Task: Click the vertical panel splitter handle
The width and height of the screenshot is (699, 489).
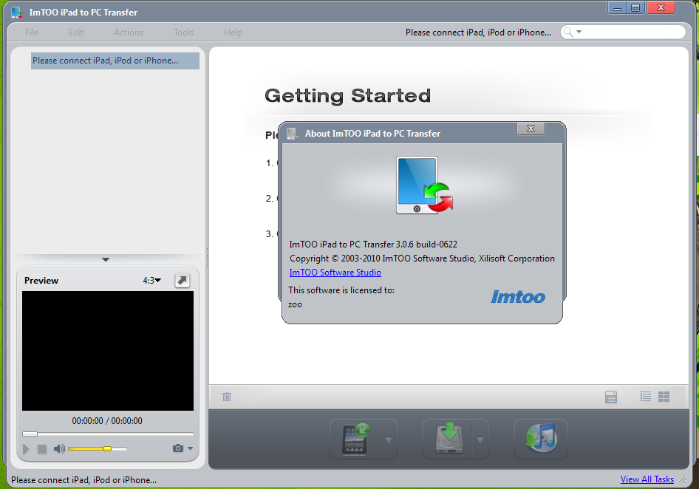Action: (x=208, y=258)
